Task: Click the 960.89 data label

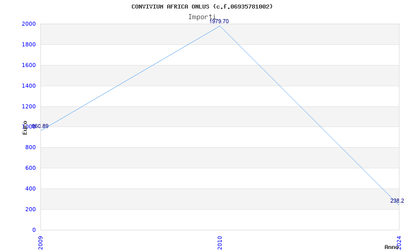Action: coord(40,127)
